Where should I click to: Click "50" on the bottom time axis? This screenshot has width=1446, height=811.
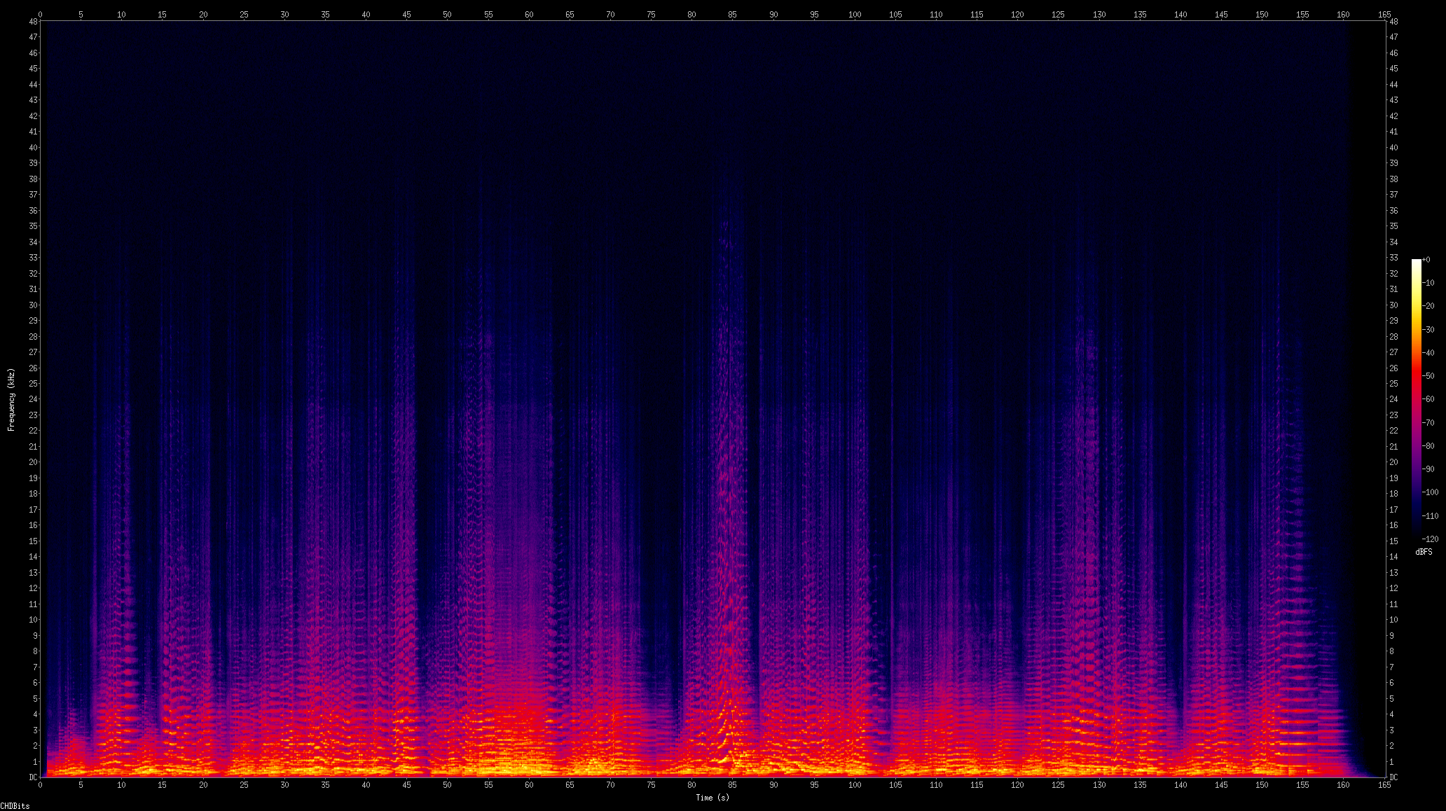tap(447, 785)
